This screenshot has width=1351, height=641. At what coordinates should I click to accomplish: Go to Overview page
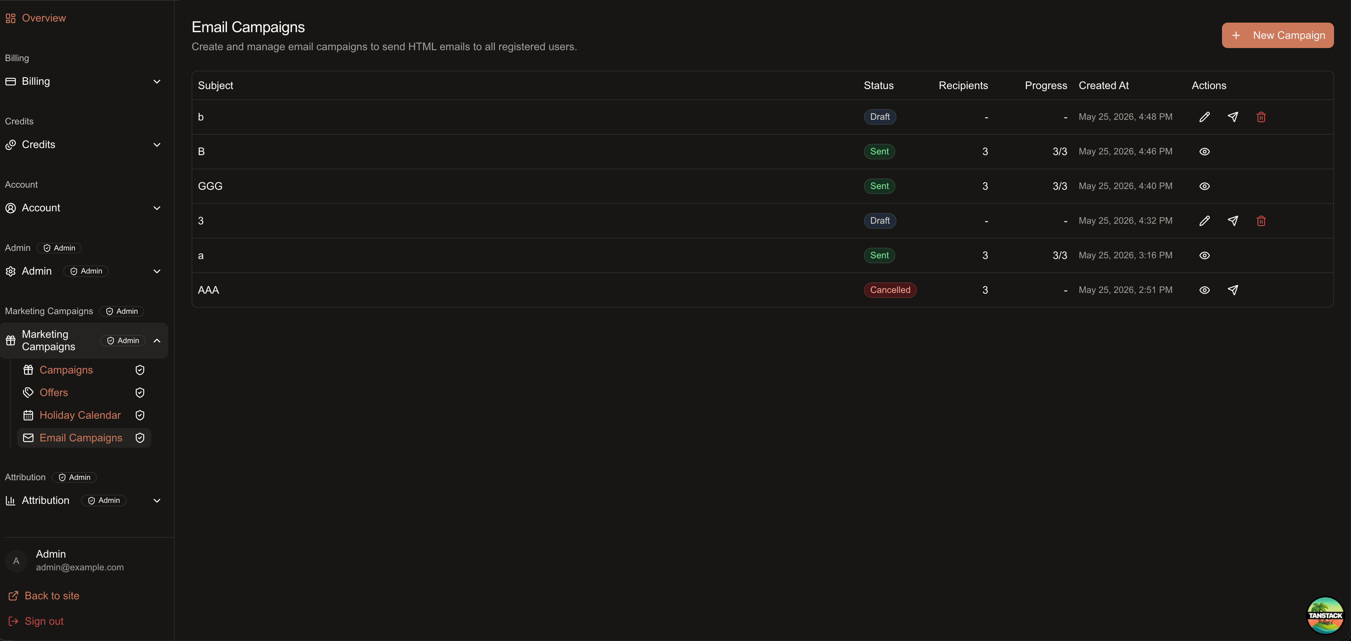(43, 18)
